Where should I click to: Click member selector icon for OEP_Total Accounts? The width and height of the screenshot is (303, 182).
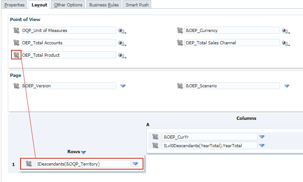pyautogui.click(x=16, y=43)
